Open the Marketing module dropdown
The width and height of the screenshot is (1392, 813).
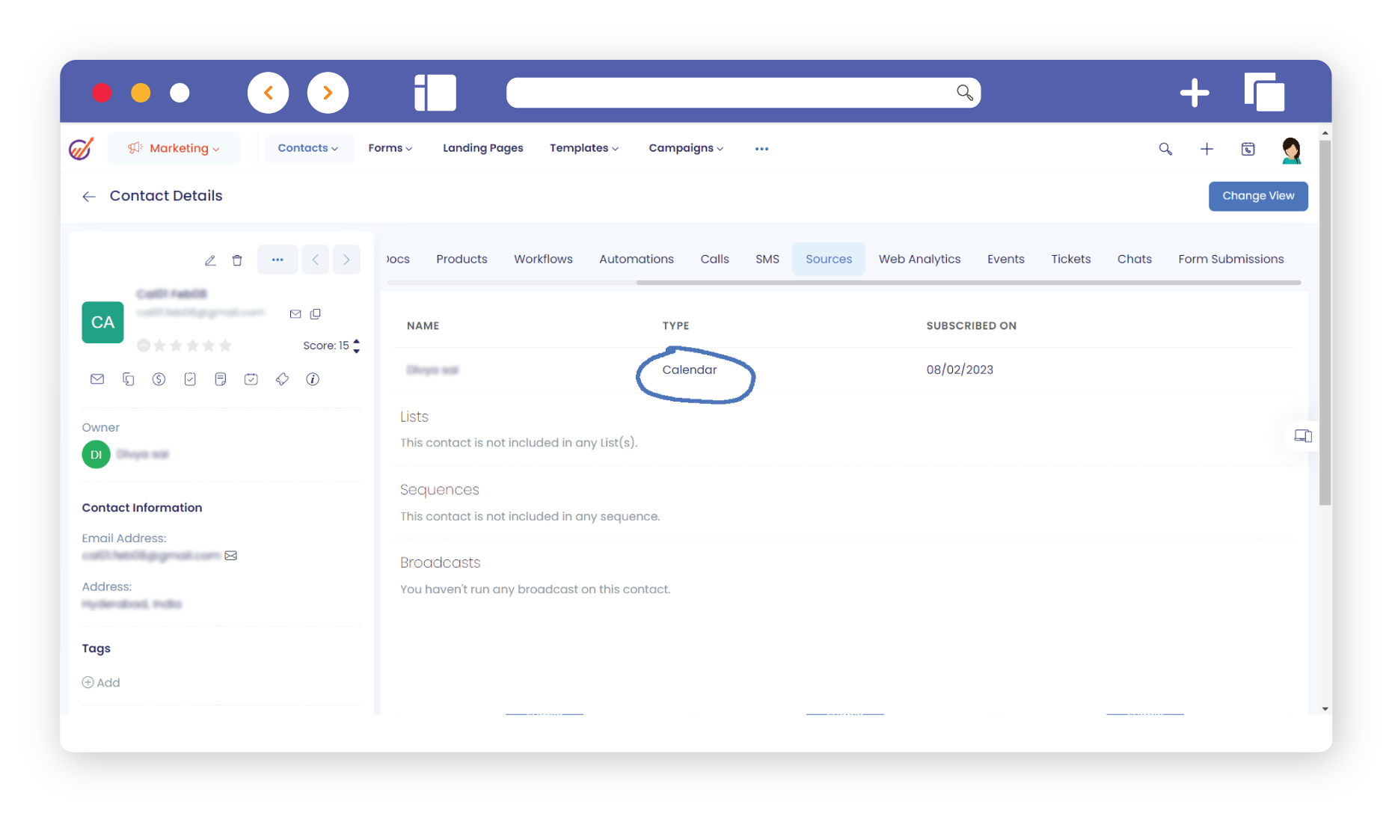[174, 148]
